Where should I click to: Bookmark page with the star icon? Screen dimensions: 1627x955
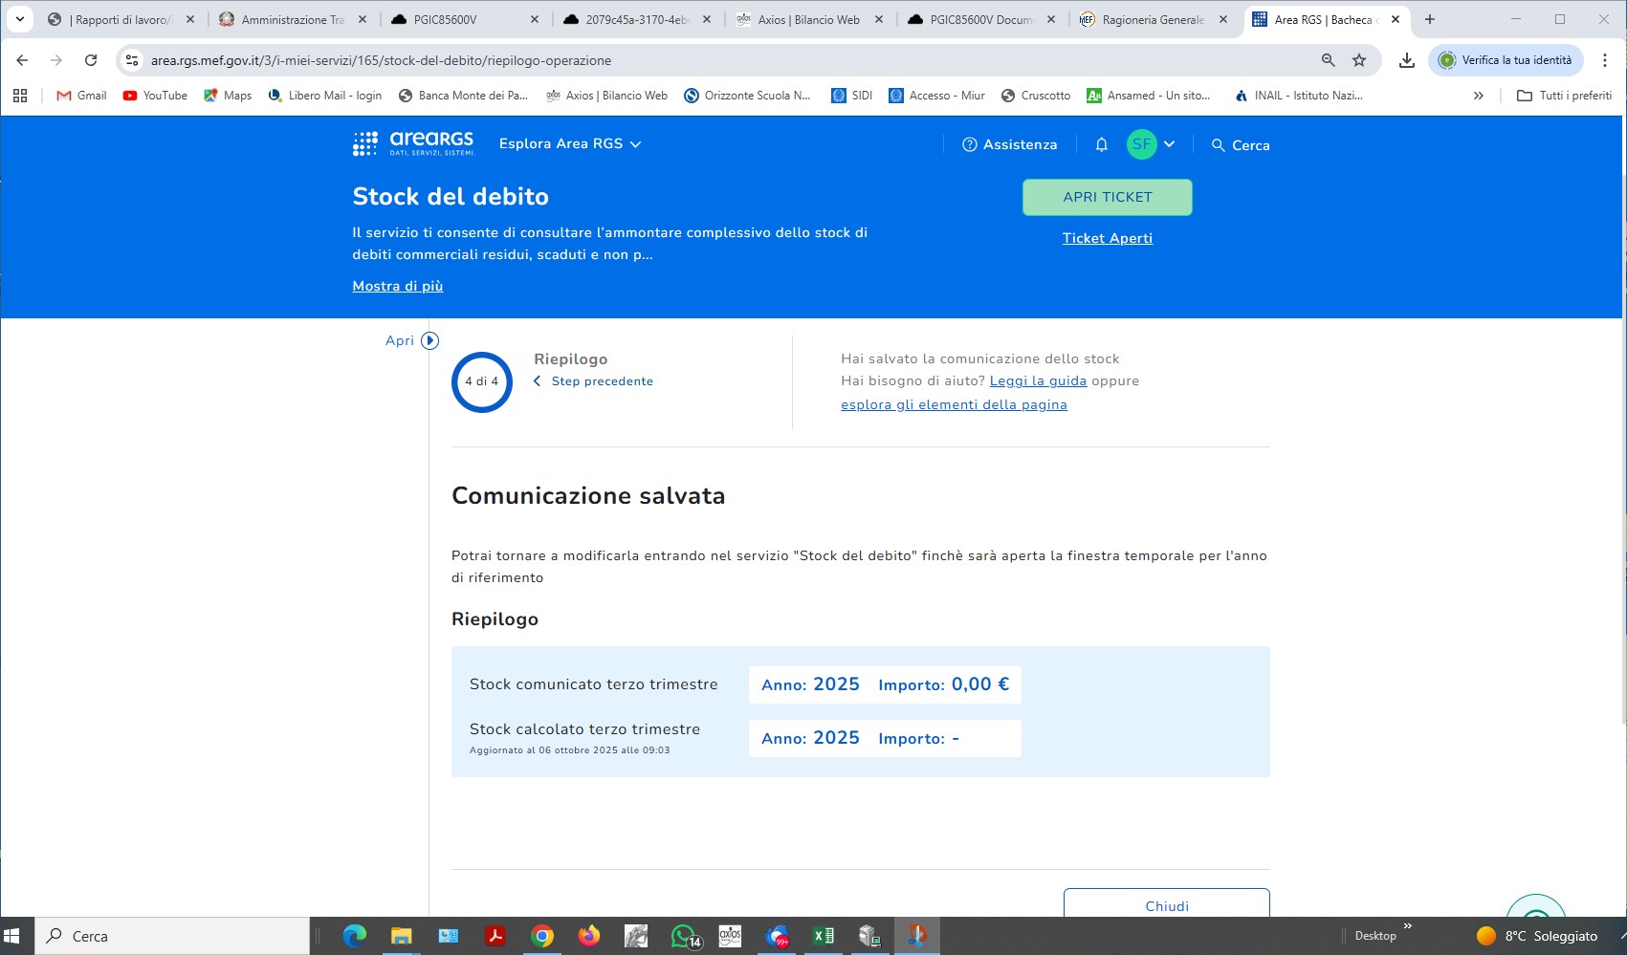pos(1359,60)
